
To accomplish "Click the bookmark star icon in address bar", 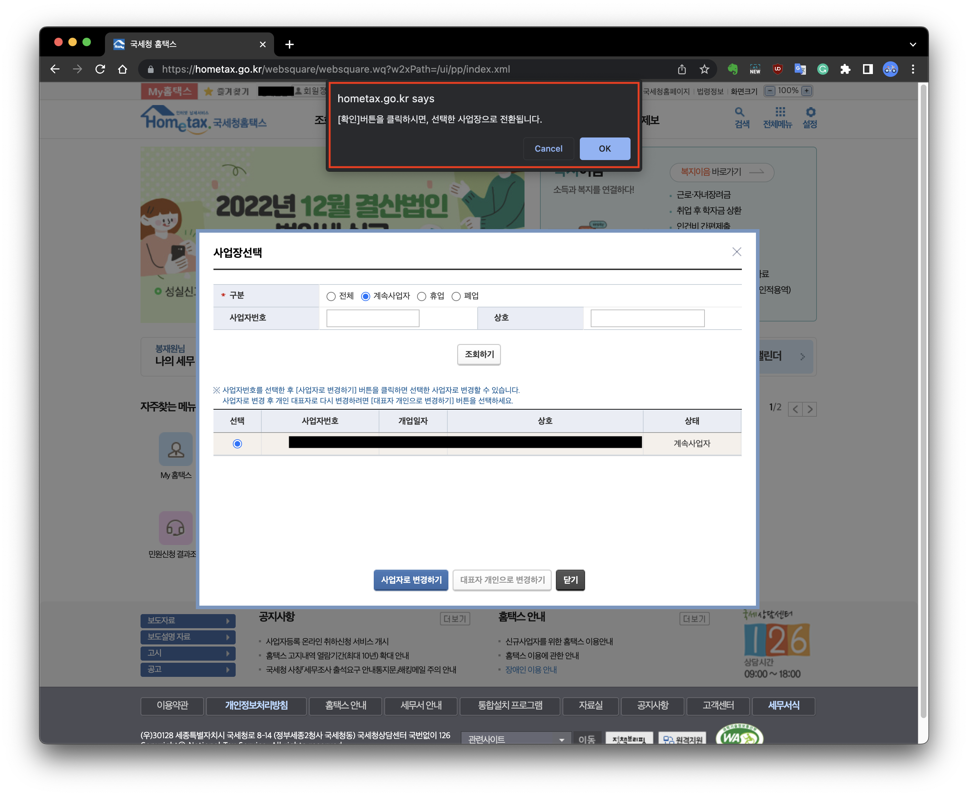I will coord(704,69).
